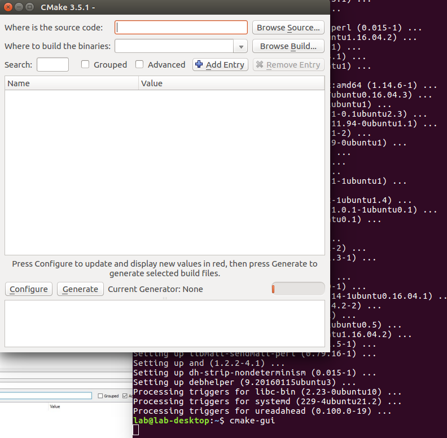Click the Configure button
447x438 pixels.
[x=29, y=289]
